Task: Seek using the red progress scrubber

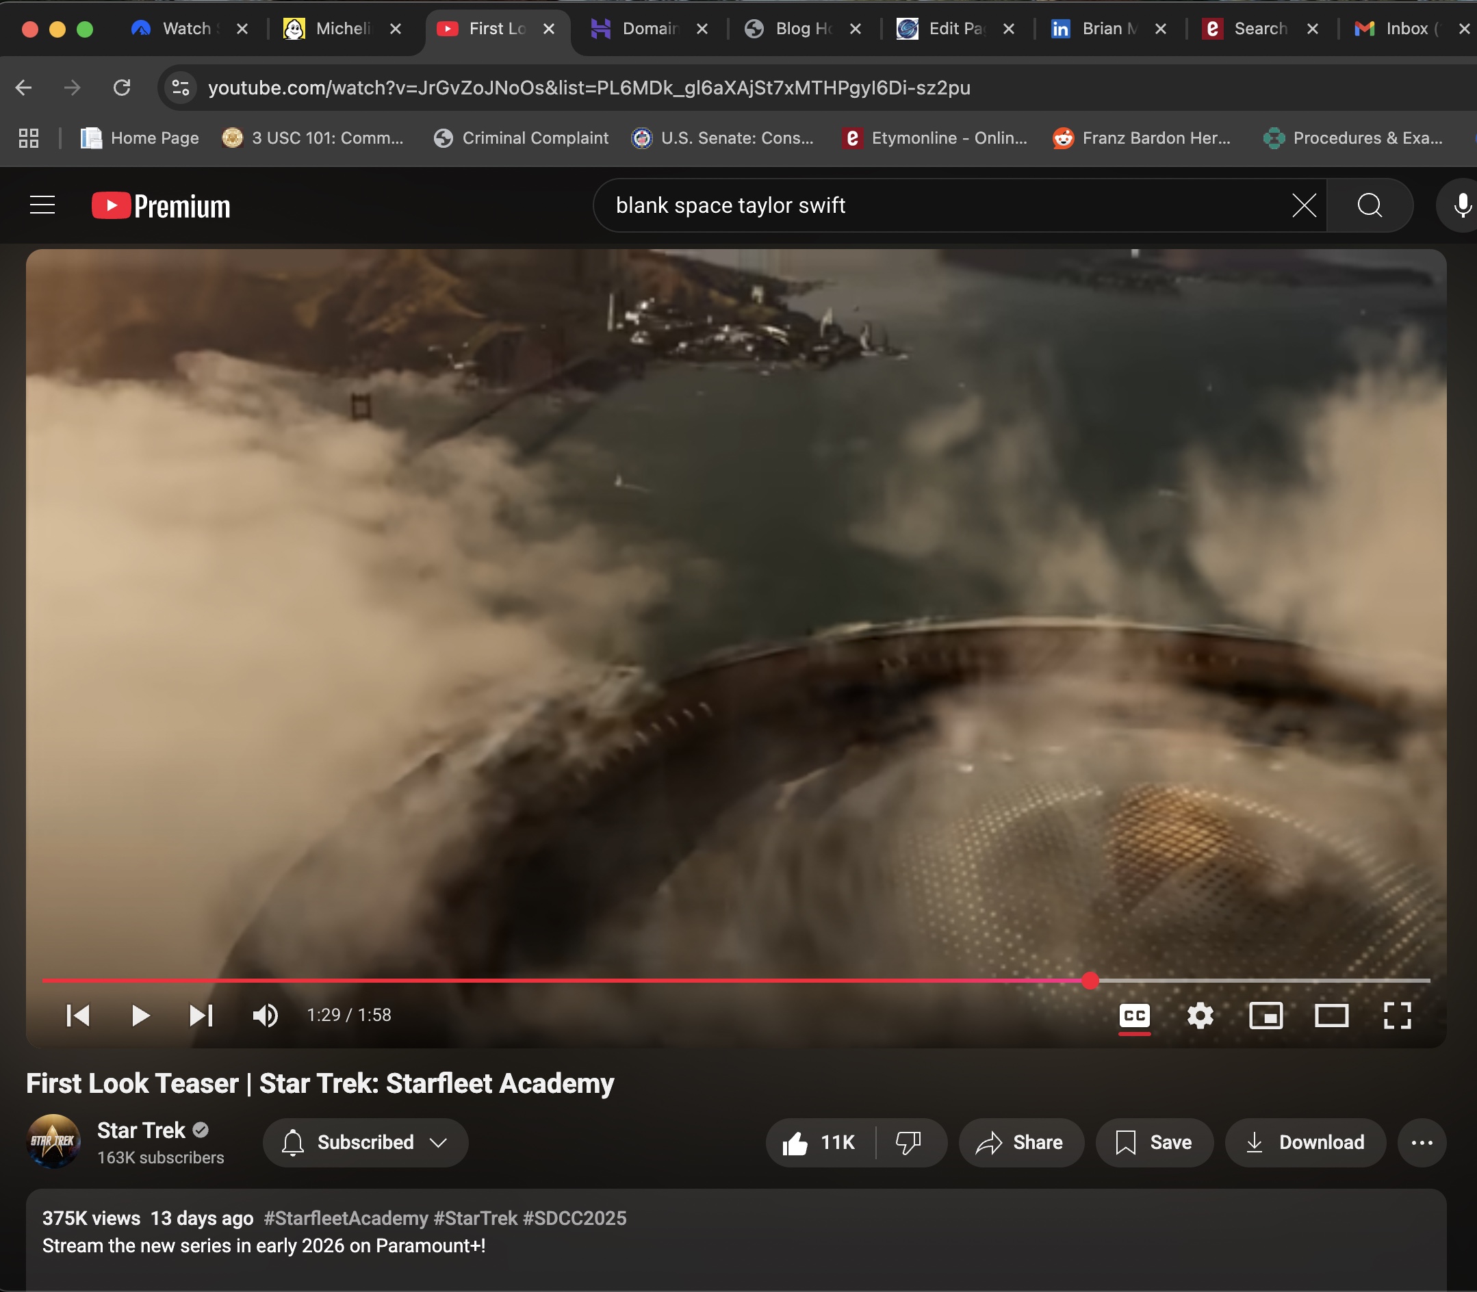Action: (x=1090, y=981)
